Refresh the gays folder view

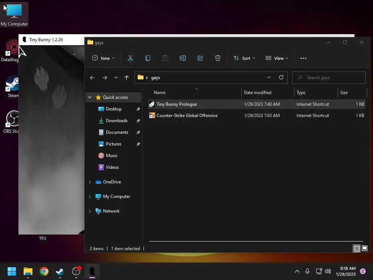[x=281, y=77]
